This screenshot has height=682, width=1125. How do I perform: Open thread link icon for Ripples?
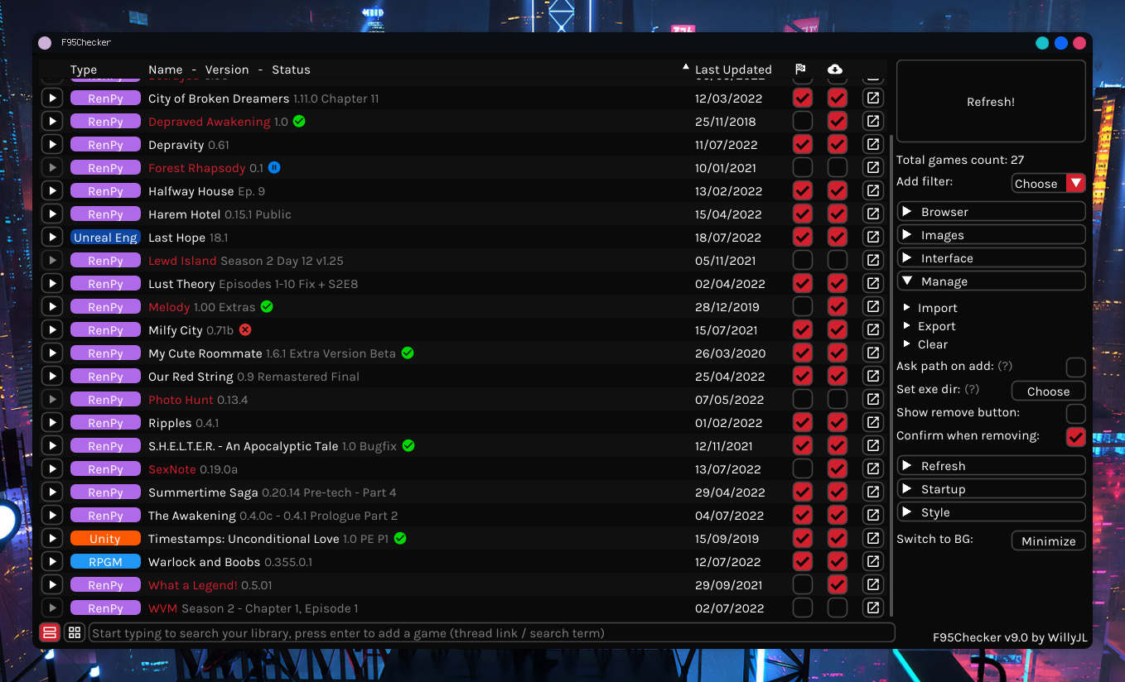pyautogui.click(x=872, y=423)
